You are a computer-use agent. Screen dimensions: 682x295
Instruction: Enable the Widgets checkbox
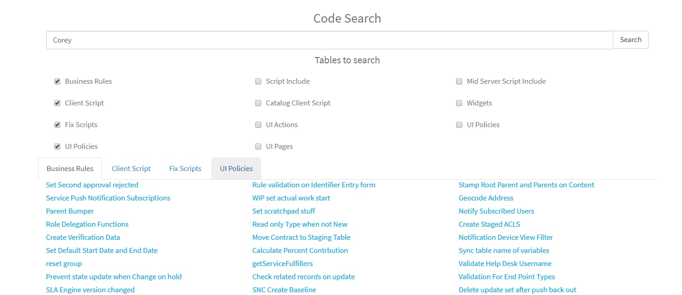[459, 103]
